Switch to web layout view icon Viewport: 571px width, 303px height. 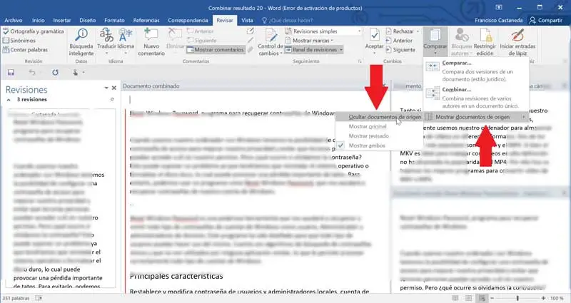coord(482,298)
